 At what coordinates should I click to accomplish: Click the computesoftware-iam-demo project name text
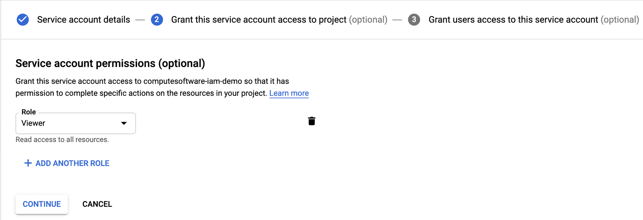coord(192,81)
